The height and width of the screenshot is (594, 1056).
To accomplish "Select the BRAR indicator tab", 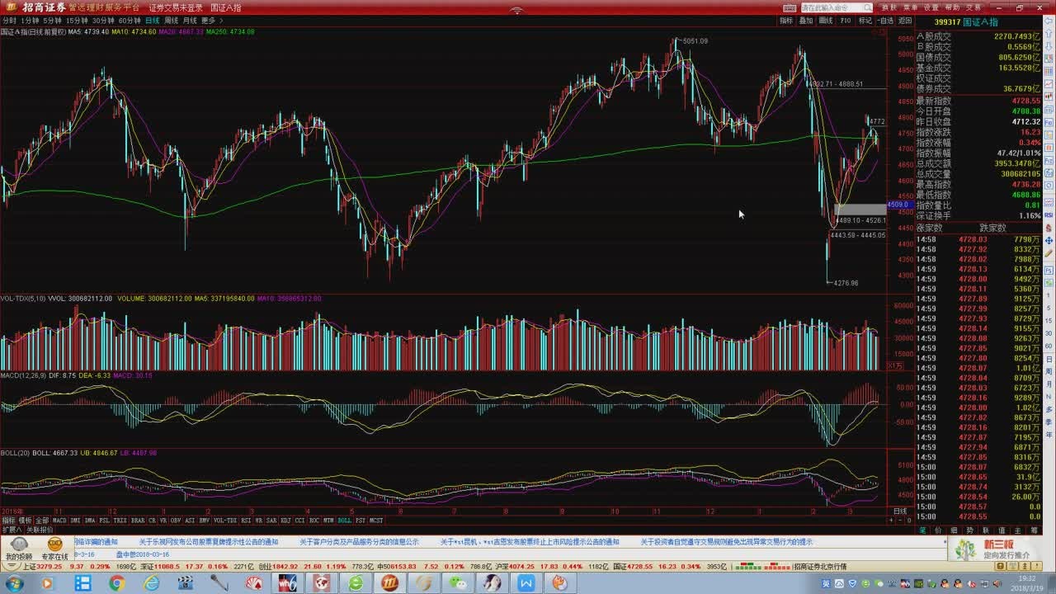I will (x=138, y=521).
